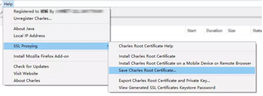This screenshot has height=96, width=263.
Task: Sort by the Duration column header
Action: [214, 31]
